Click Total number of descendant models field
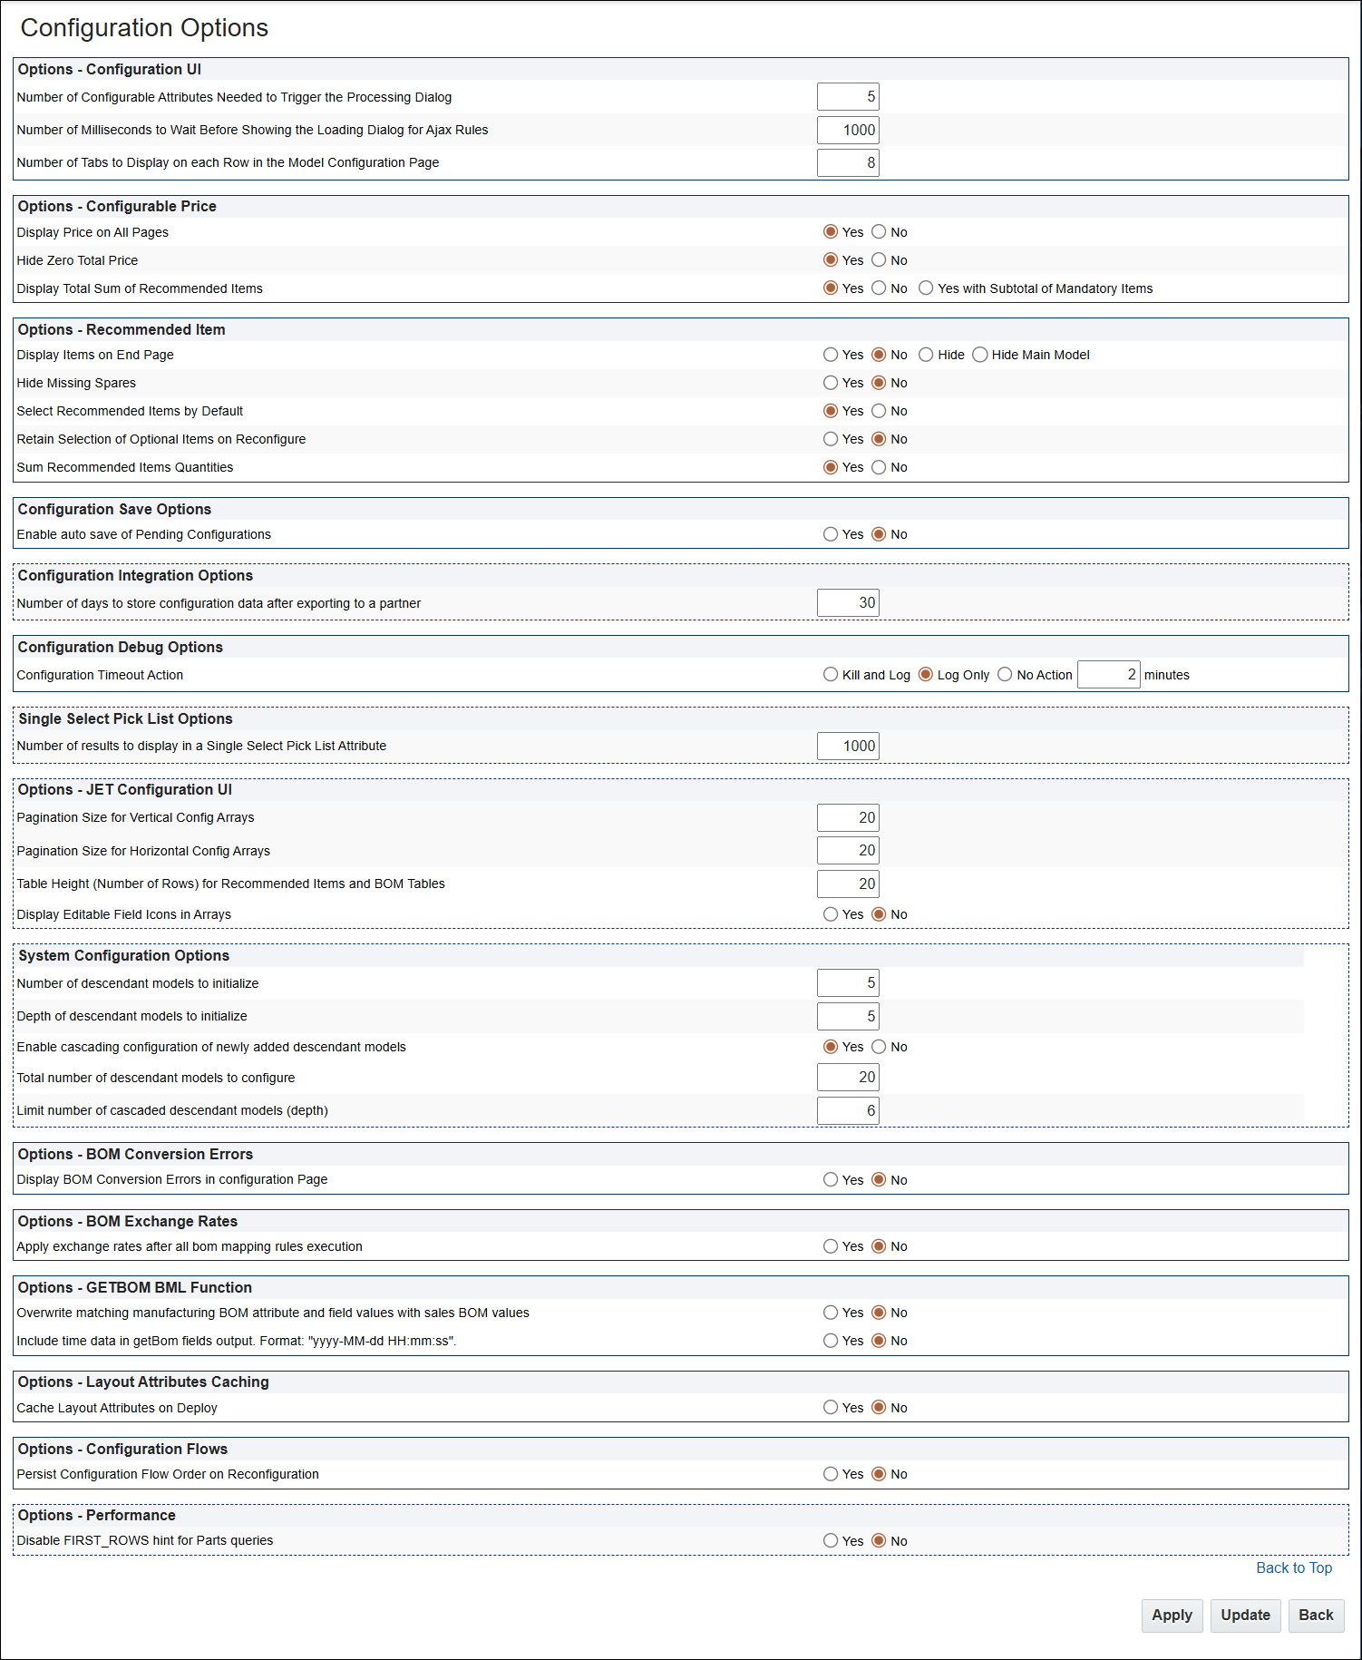The width and height of the screenshot is (1362, 1660). click(x=848, y=1078)
